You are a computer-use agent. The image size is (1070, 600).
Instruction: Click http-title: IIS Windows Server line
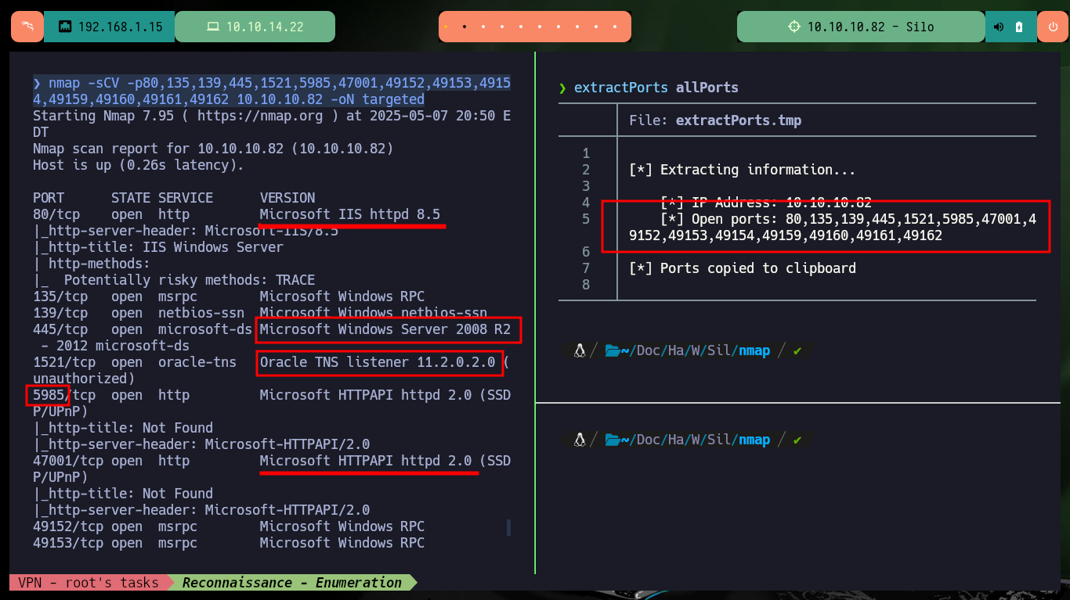click(x=158, y=247)
